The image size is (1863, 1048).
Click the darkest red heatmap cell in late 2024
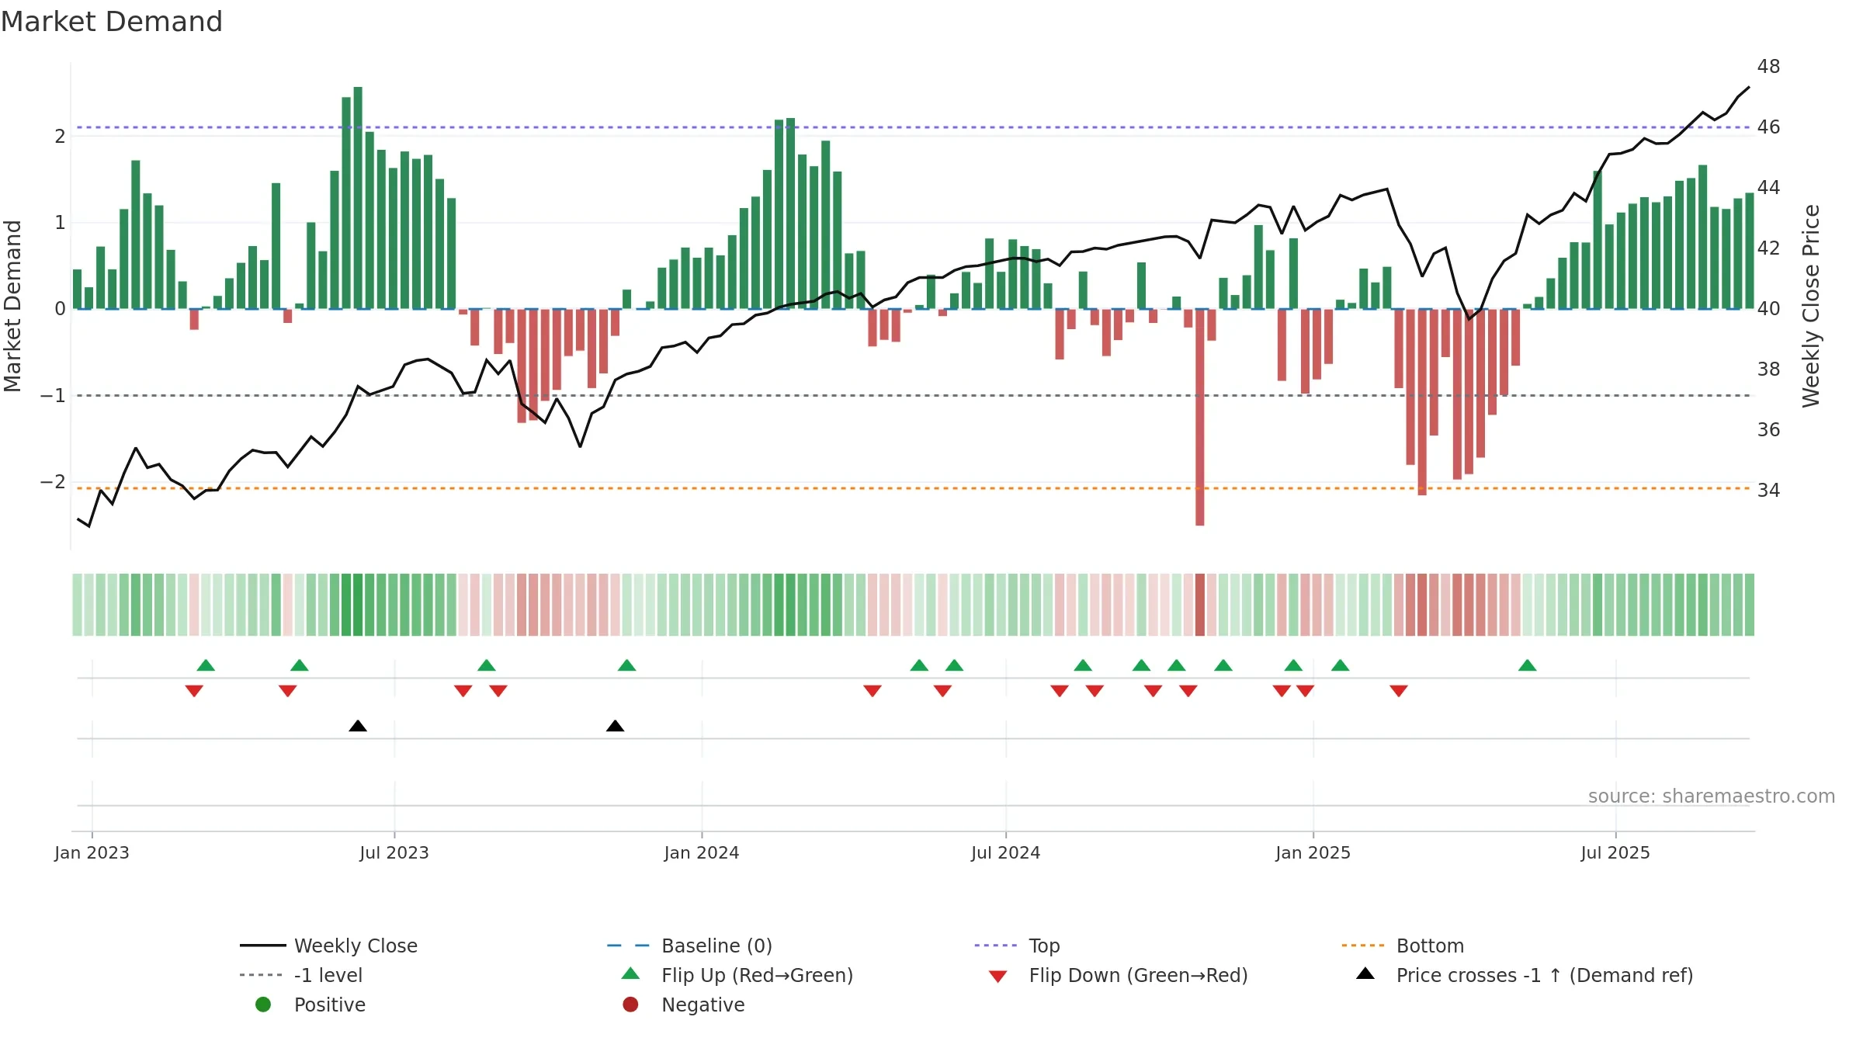1200,605
